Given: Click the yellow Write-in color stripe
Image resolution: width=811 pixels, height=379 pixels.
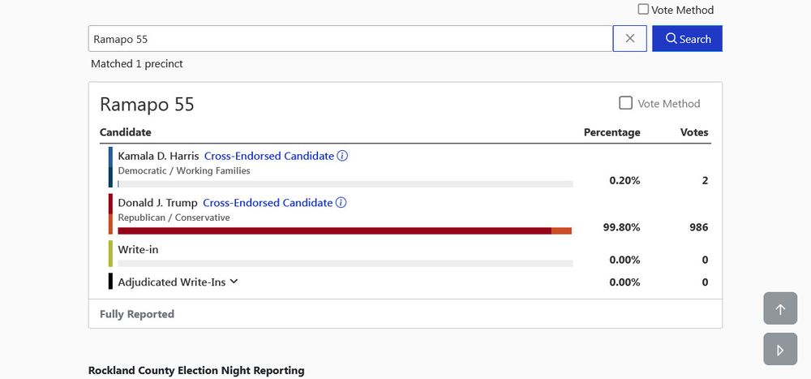Looking at the screenshot, I should [110, 254].
